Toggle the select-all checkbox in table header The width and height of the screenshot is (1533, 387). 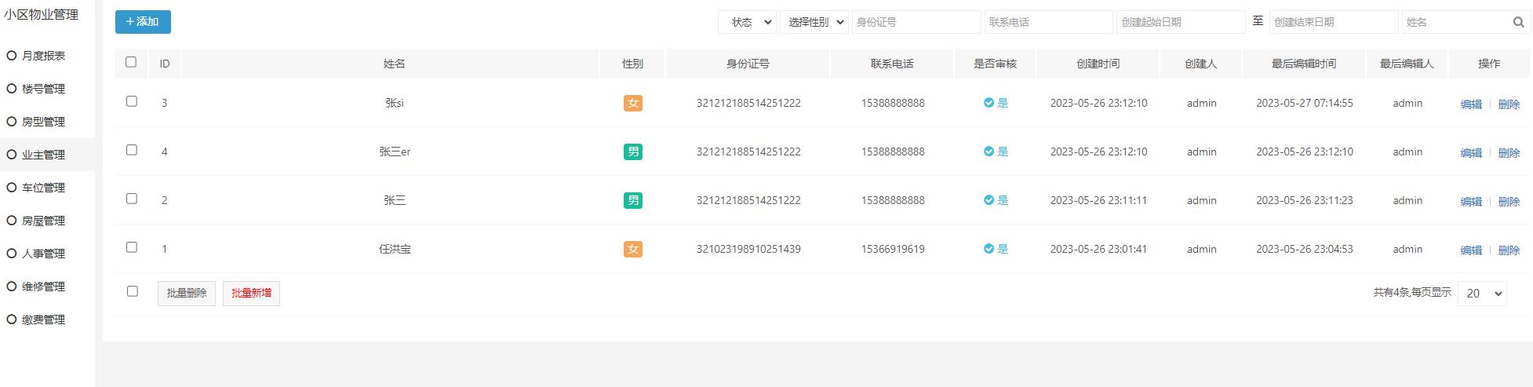131,62
